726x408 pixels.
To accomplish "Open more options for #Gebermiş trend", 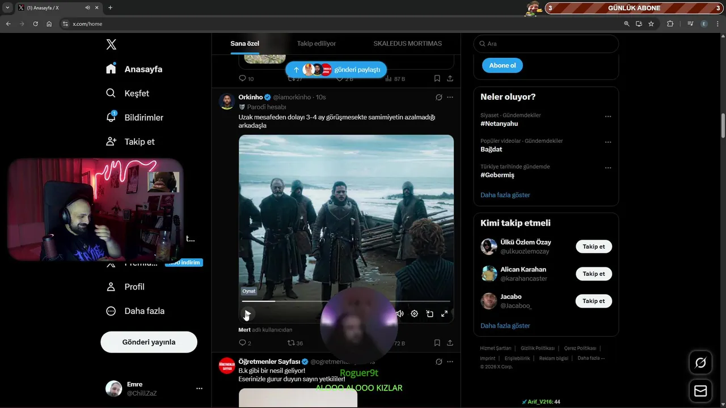I will [608, 168].
